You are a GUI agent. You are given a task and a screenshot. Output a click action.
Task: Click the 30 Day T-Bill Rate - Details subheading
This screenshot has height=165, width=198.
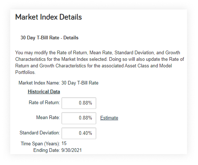coord(49,38)
